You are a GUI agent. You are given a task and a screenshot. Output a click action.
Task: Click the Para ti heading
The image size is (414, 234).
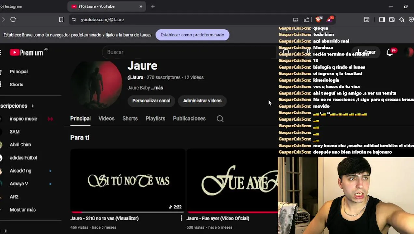point(80,137)
